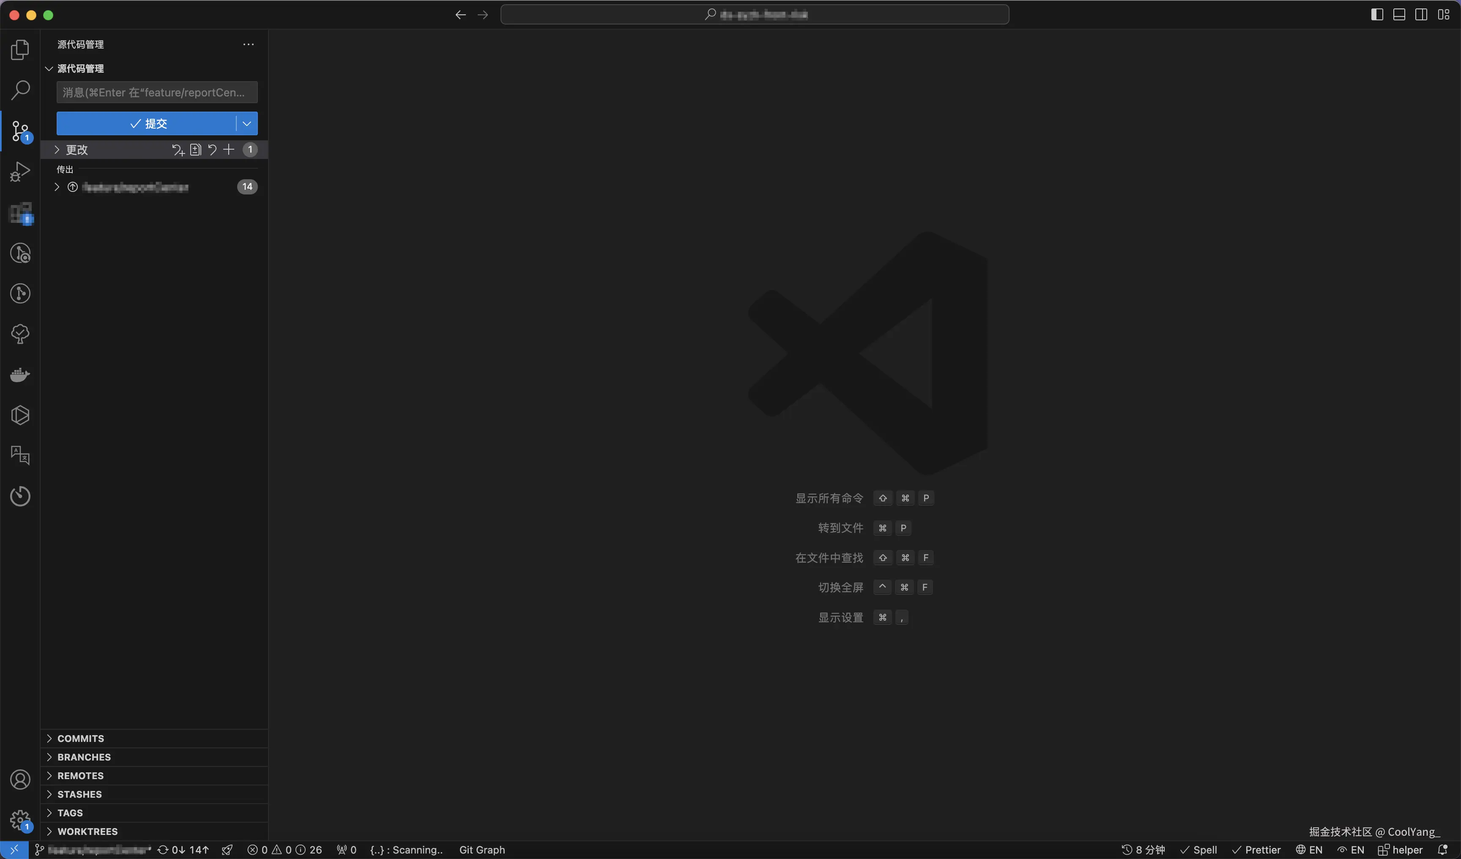This screenshot has width=1461, height=859.
Task: Click stage all changes plus icon
Action: 229,150
